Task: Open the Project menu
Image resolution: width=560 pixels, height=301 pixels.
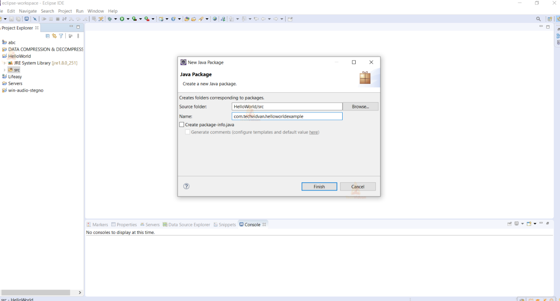Action: tap(65, 11)
